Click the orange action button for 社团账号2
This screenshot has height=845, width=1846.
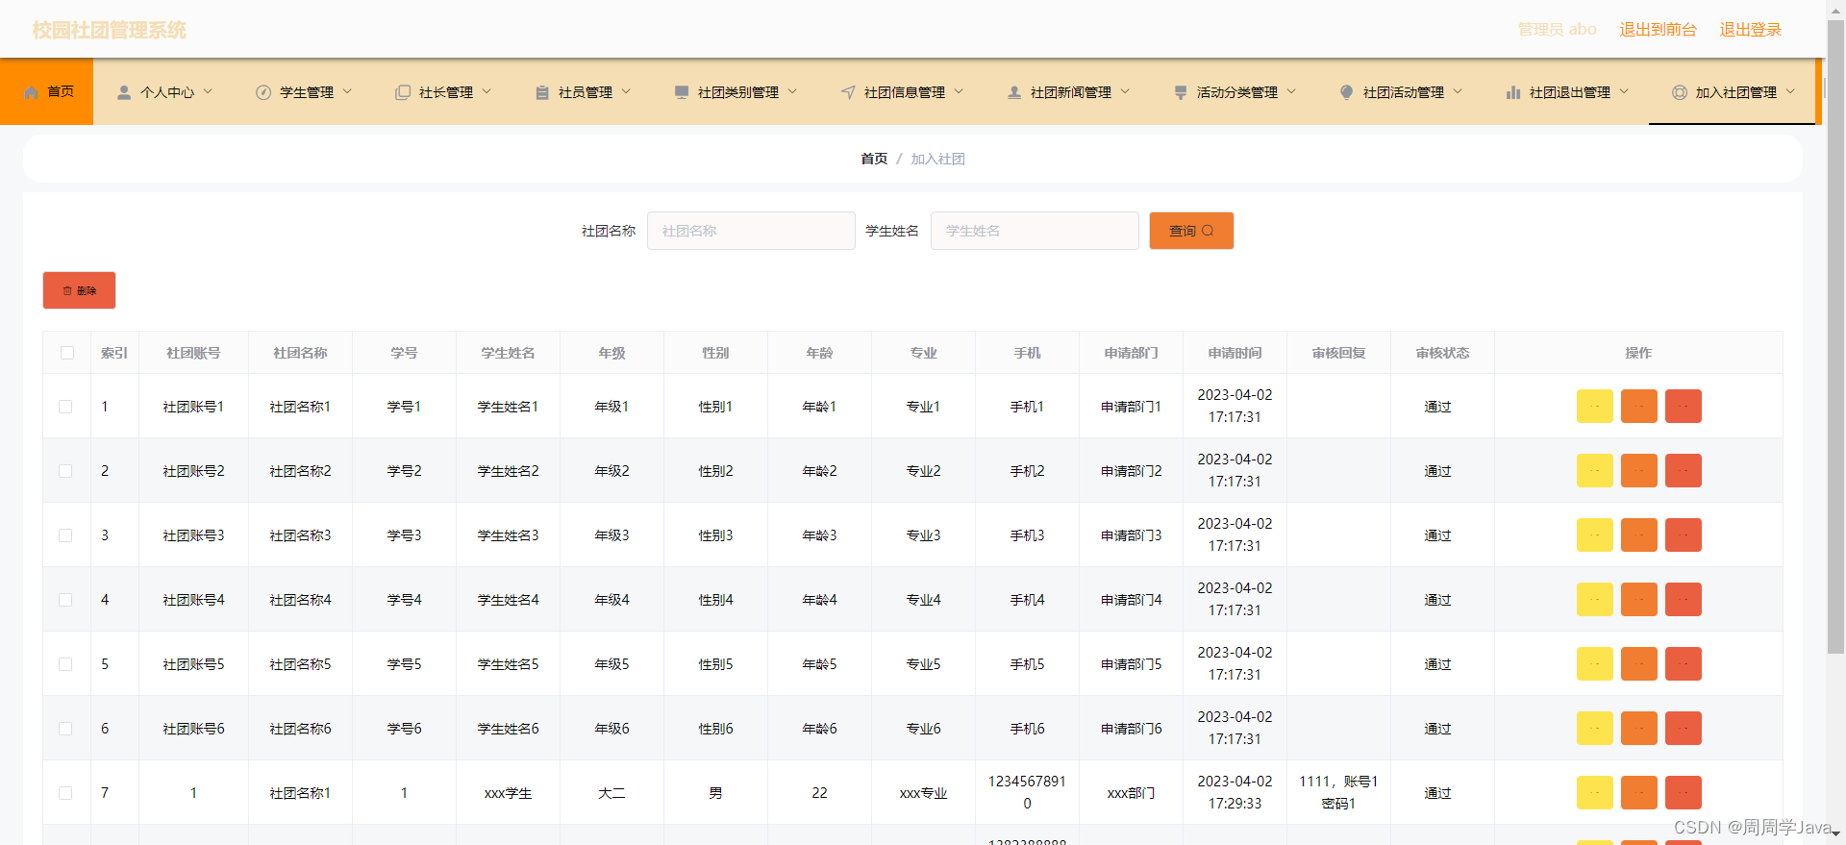(1638, 471)
